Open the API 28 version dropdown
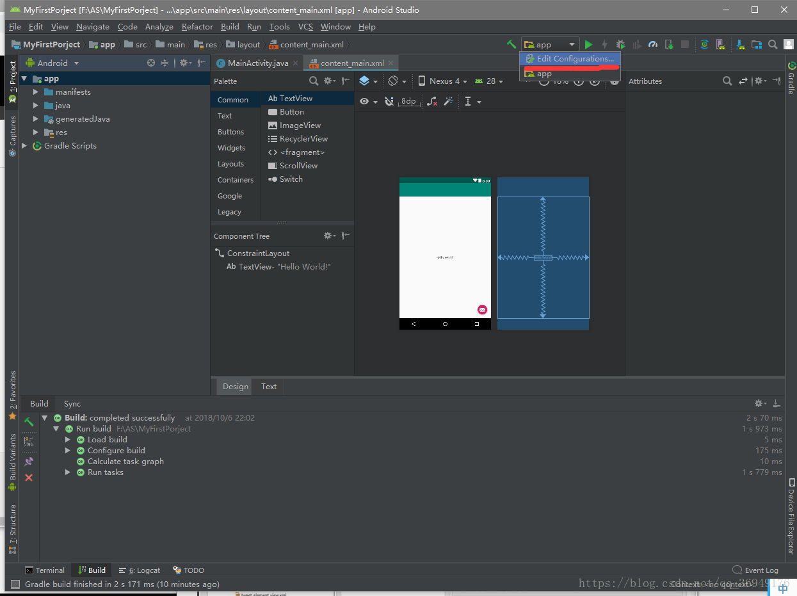This screenshot has width=797, height=596. coord(490,81)
